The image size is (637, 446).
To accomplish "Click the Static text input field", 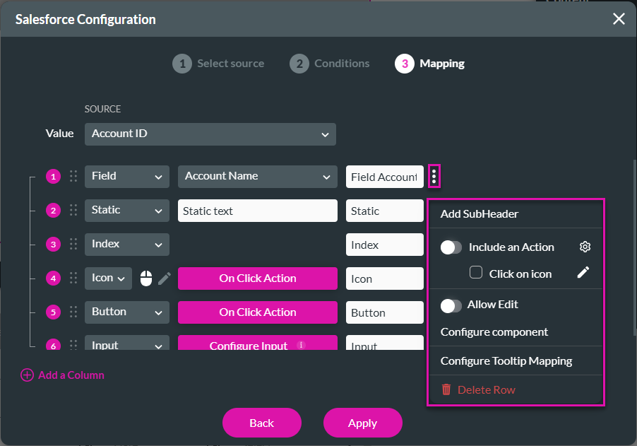I will click(257, 211).
